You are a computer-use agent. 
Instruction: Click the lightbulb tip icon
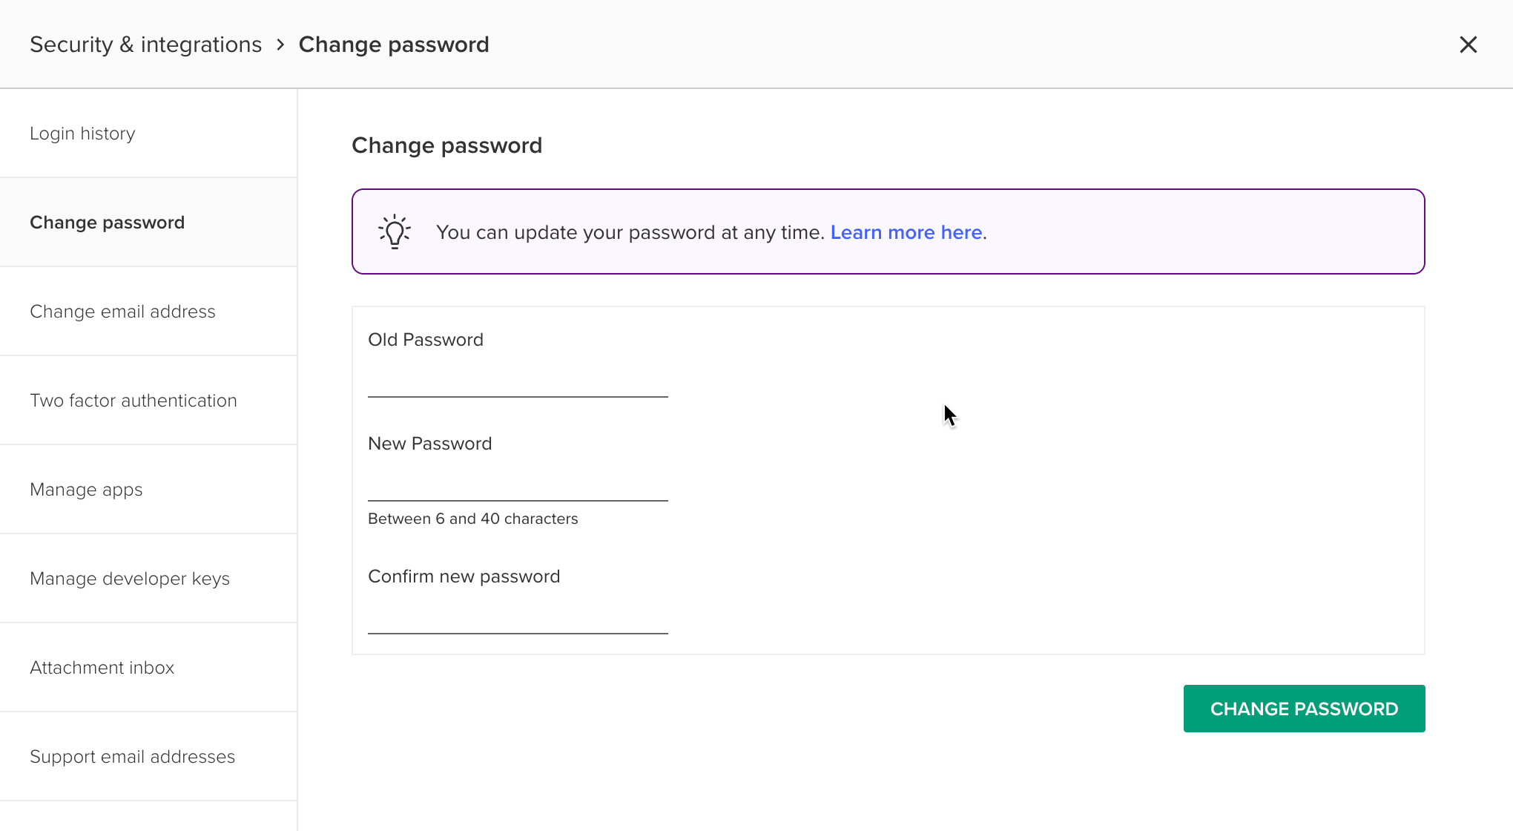pyautogui.click(x=395, y=232)
